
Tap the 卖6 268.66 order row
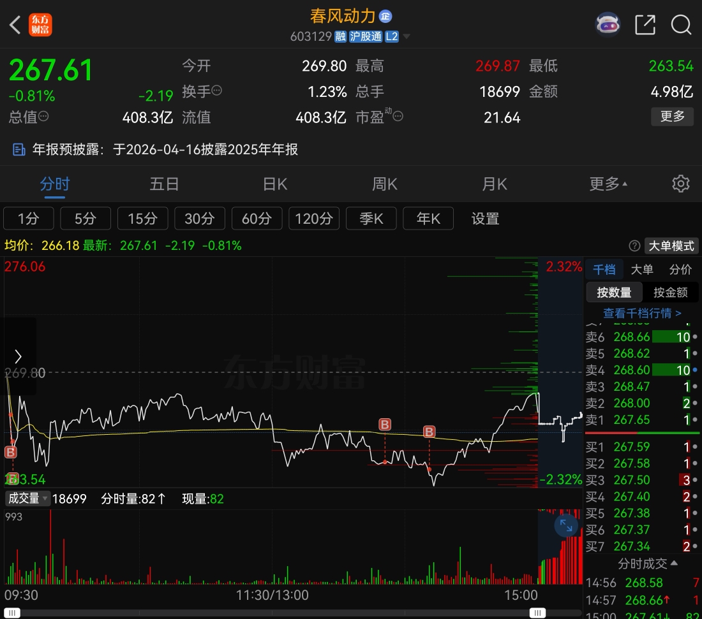point(642,337)
